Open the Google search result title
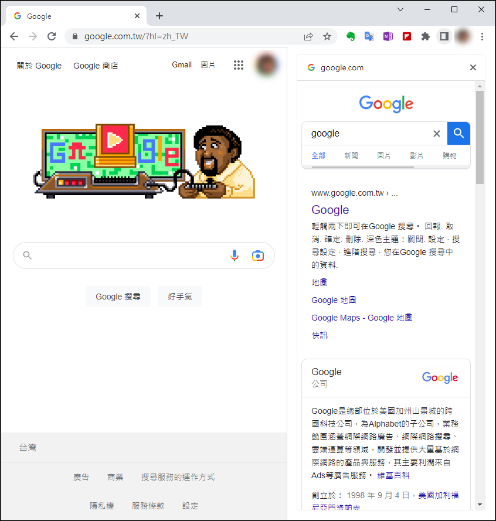The width and height of the screenshot is (496, 521). [x=330, y=210]
